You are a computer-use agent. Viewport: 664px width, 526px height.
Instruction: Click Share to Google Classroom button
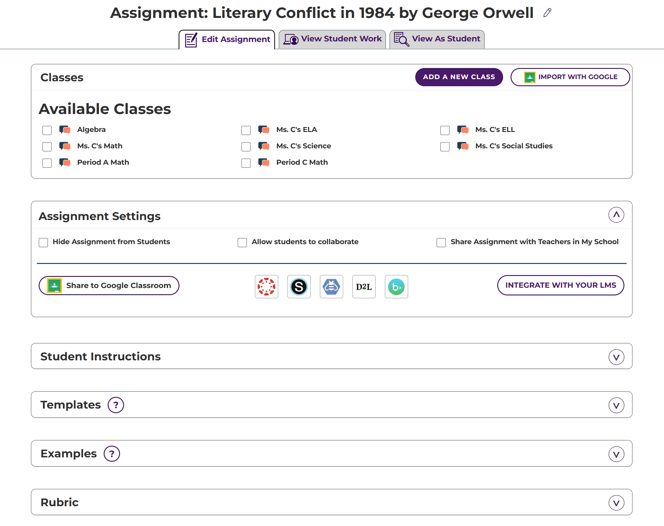[x=109, y=285]
